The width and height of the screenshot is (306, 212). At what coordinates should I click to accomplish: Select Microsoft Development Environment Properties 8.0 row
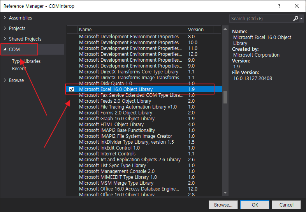[x=144, y=37]
